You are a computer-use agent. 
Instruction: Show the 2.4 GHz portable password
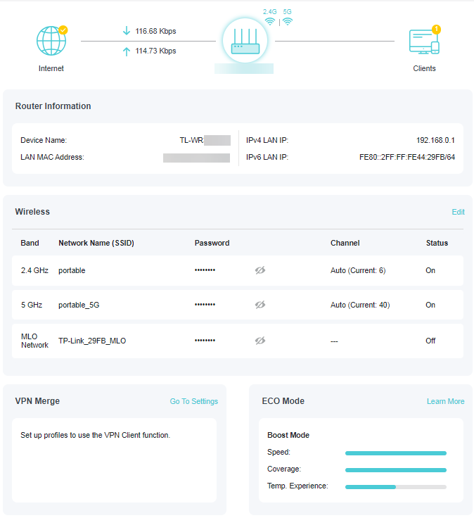260,270
